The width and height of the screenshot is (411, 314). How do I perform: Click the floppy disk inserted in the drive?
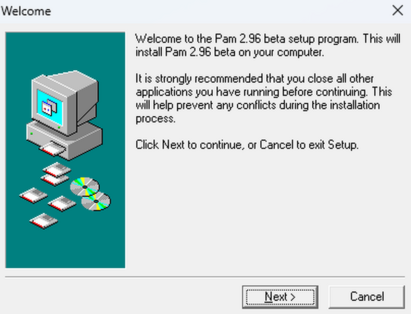52,149
